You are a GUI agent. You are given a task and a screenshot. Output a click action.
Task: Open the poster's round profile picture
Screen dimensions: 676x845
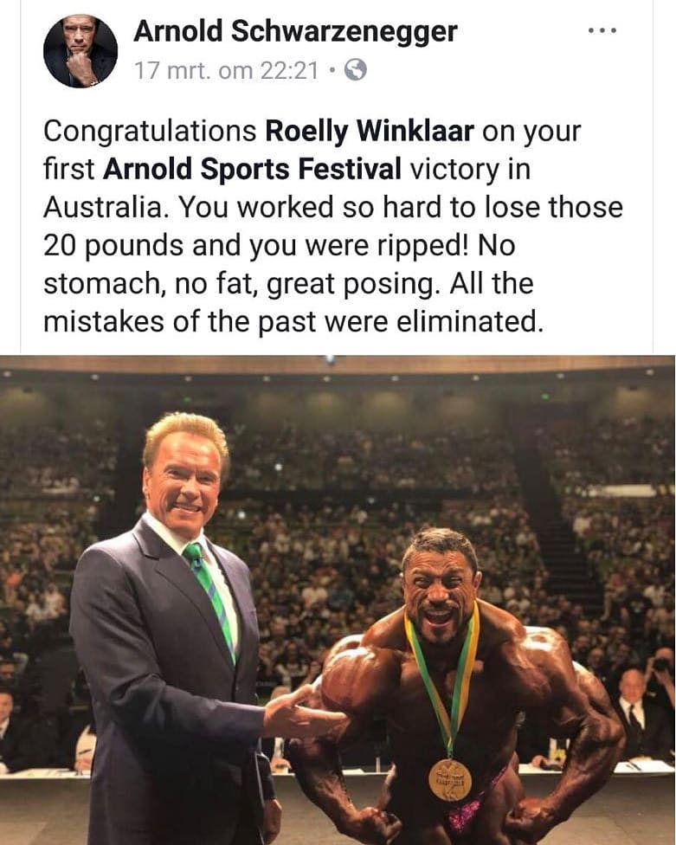tap(80, 50)
